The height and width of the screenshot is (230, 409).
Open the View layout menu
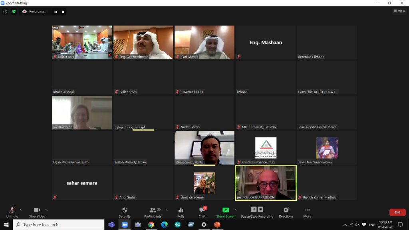coord(399,11)
